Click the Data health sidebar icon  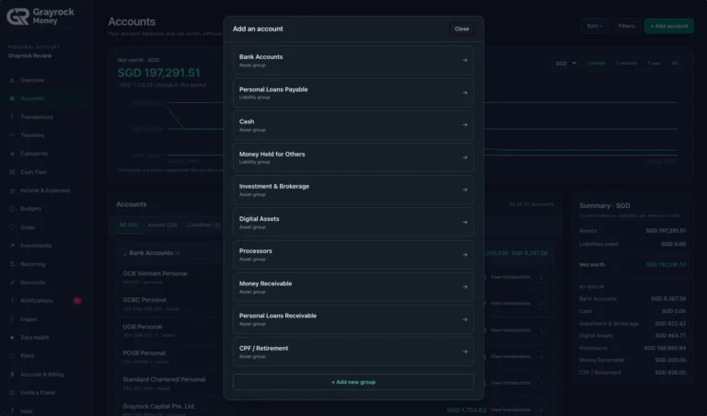[12, 338]
